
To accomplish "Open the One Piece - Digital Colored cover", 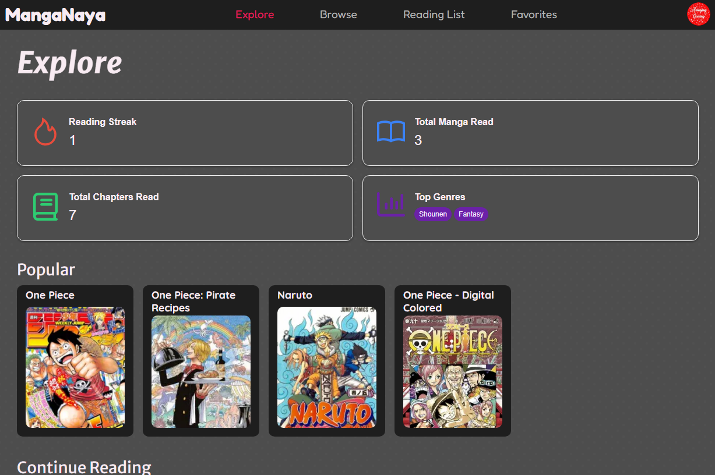I will pyautogui.click(x=453, y=371).
